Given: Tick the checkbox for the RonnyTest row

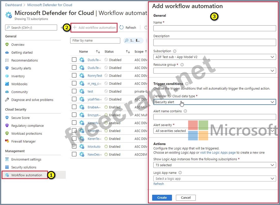Looking at the screenshot, I should tap(74, 75).
